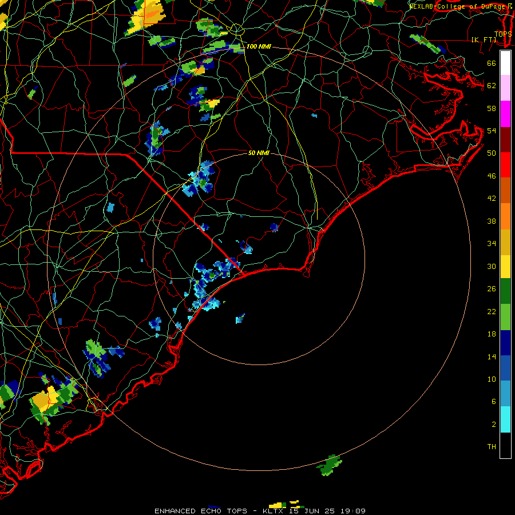This screenshot has height=515, width=515.
Task: Select the sky blue legend swatch beside 6
Action: 505,394
